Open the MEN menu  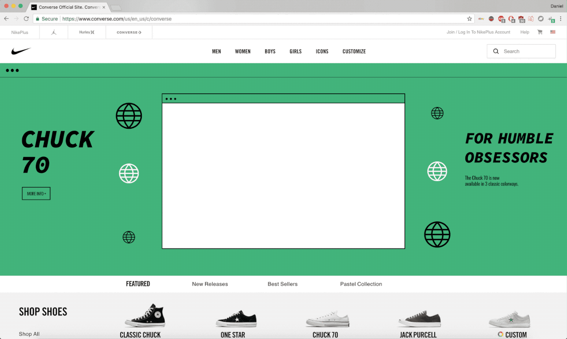[x=217, y=51]
